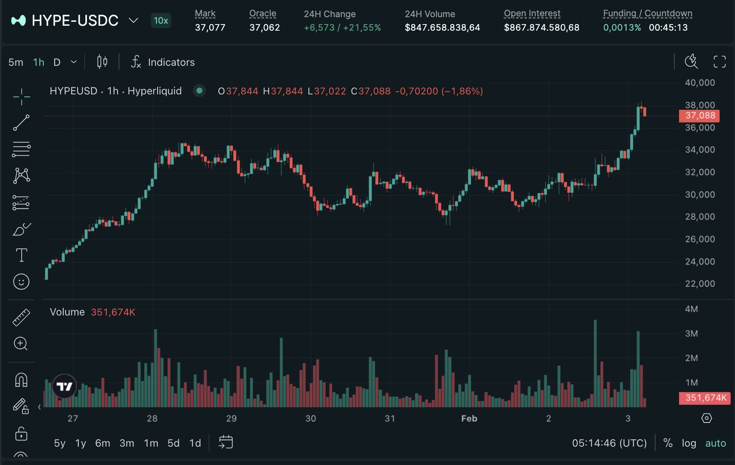Open the 10x leverage selector
The image size is (735, 465).
(161, 20)
